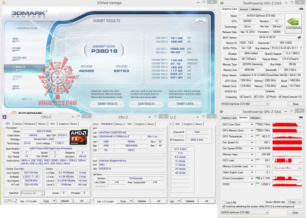Open Memory Controller Load sensor dropdown
Image resolution: width=306 pixels, height=218 pixels.
pos(252,166)
